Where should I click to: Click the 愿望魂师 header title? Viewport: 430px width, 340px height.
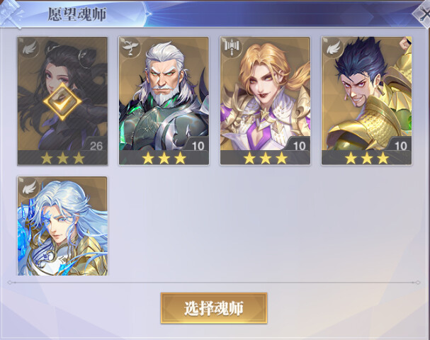click(77, 14)
